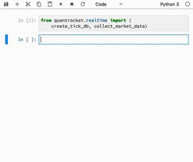193x162 pixels.
Task: Restart the kernel with the circular arrow icon
Action: 83,4
